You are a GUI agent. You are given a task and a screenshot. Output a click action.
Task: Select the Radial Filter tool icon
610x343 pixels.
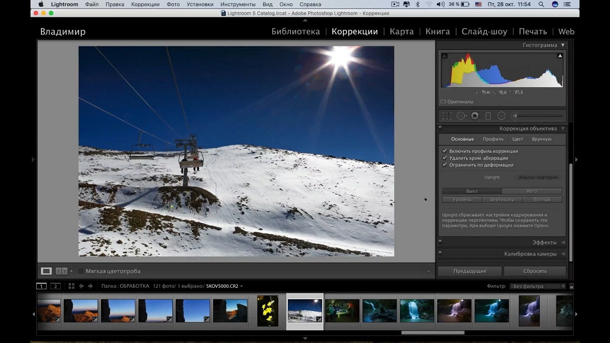coord(501,116)
